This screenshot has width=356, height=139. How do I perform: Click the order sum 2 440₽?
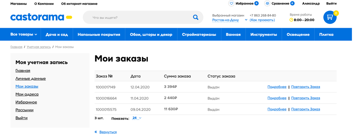click(171, 98)
